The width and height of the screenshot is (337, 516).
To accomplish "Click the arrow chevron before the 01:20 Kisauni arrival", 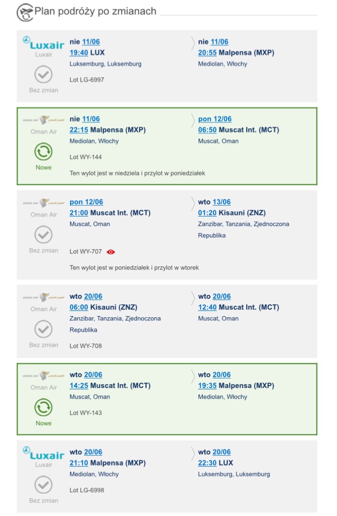I will [x=193, y=203].
